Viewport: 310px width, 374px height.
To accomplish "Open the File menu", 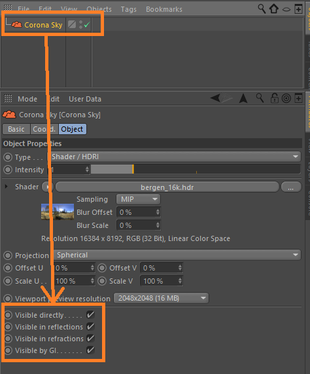I will coord(24,9).
